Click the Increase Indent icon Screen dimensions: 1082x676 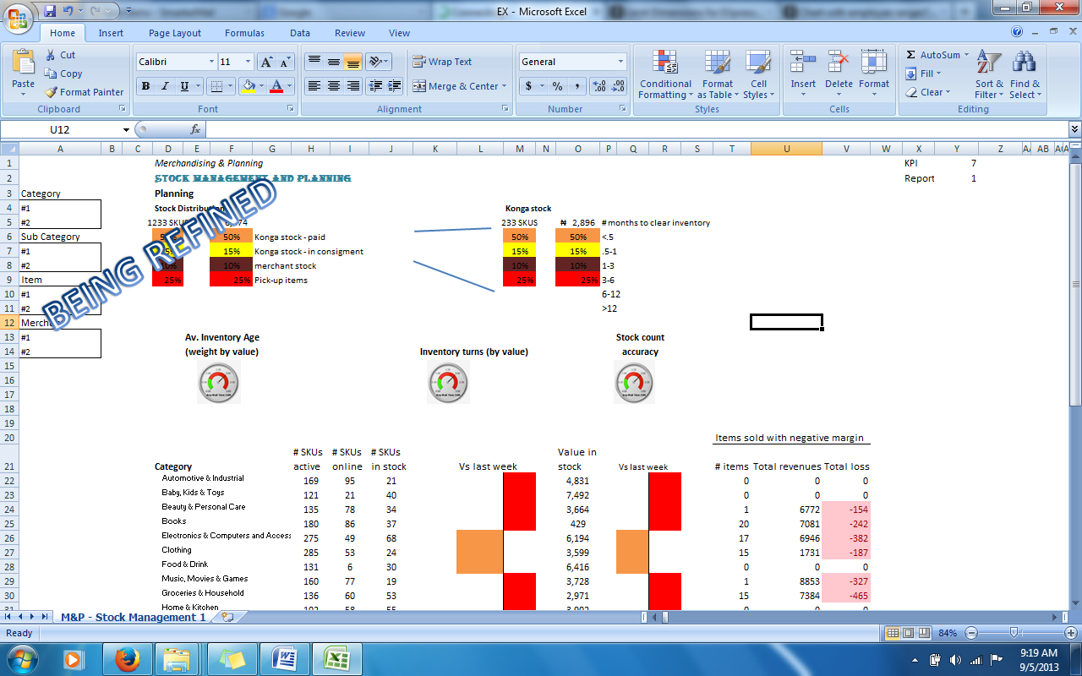394,86
